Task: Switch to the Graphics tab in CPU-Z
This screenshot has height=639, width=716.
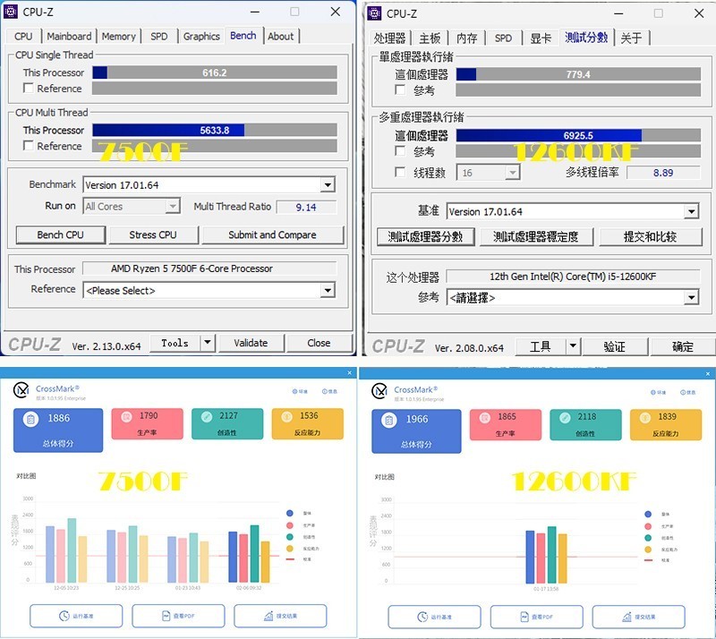Action: tap(200, 37)
